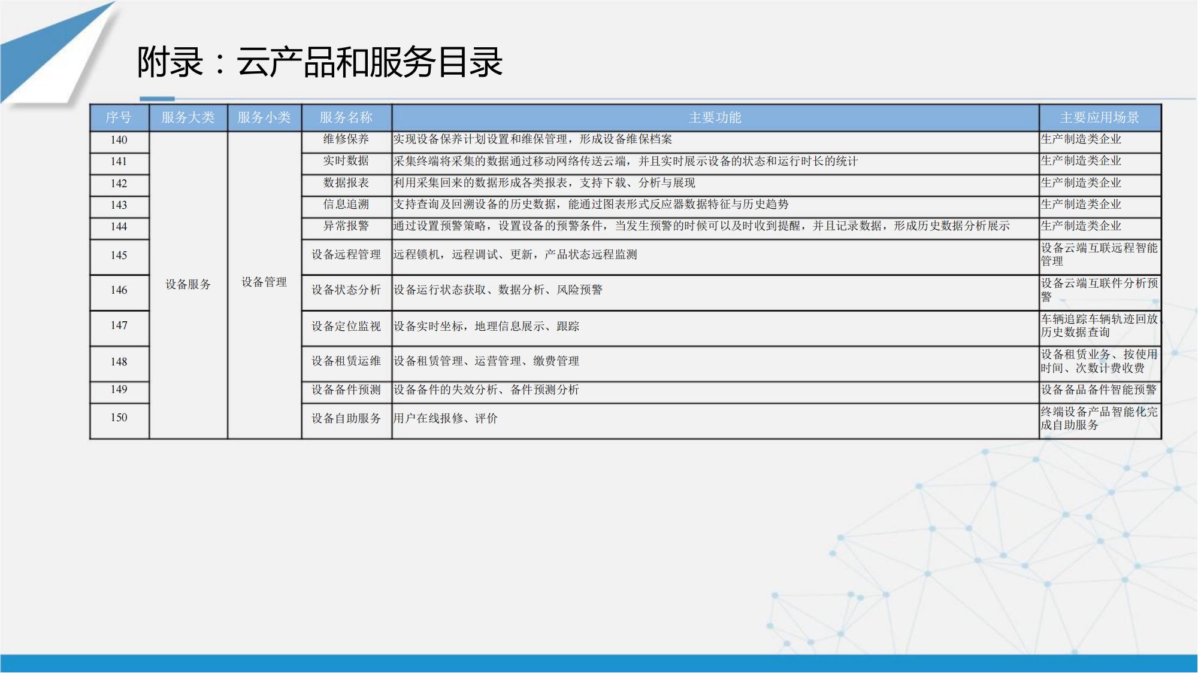Viewport: 1198px width, 673px height.
Task: Click row number 149
Action: pyautogui.click(x=119, y=389)
